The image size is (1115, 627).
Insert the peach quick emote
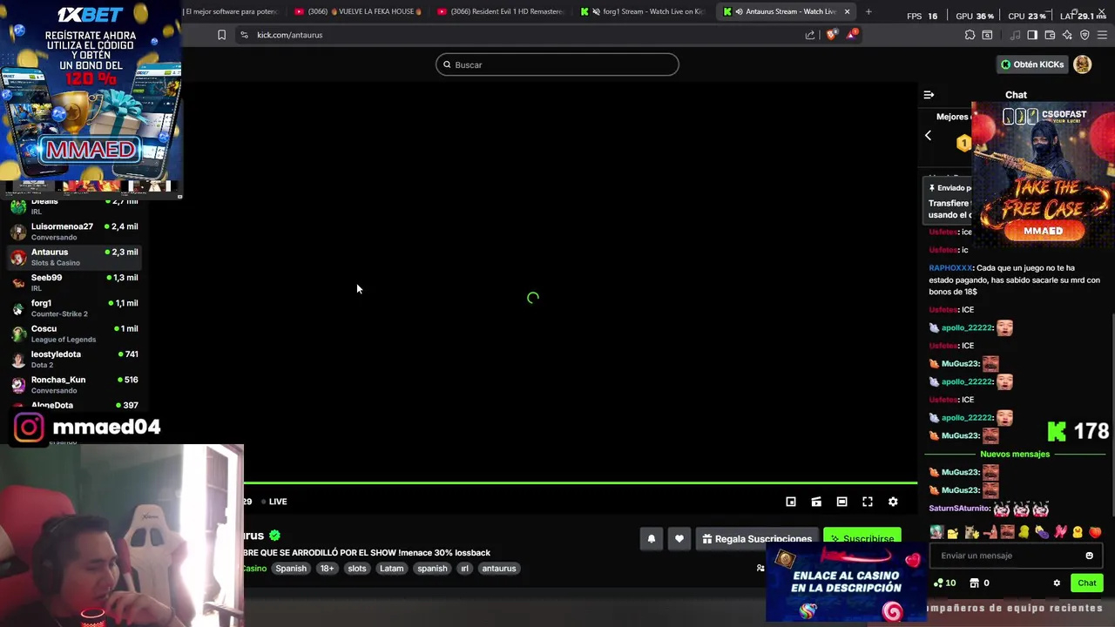(x=1095, y=532)
